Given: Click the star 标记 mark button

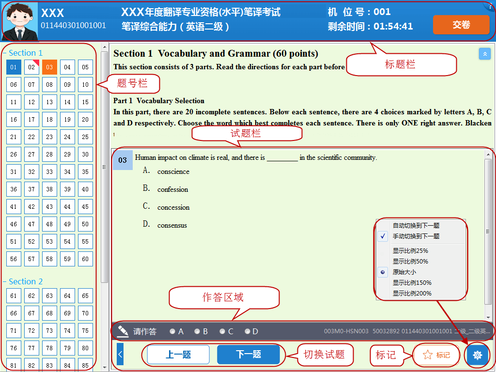Looking at the screenshot, I should [436, 355].
